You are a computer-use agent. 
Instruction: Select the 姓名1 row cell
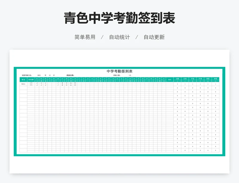[x=23, y=84]
